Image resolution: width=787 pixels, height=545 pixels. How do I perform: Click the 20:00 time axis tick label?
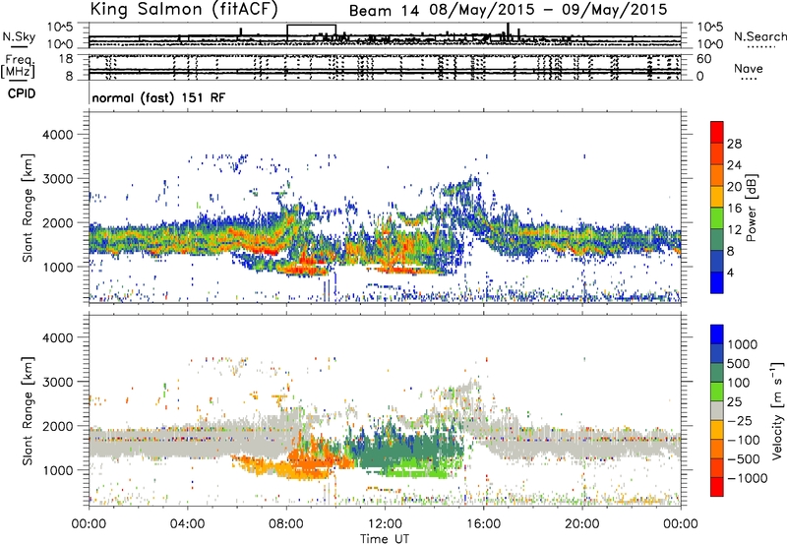pyautogui.click(x=582, y=524)
